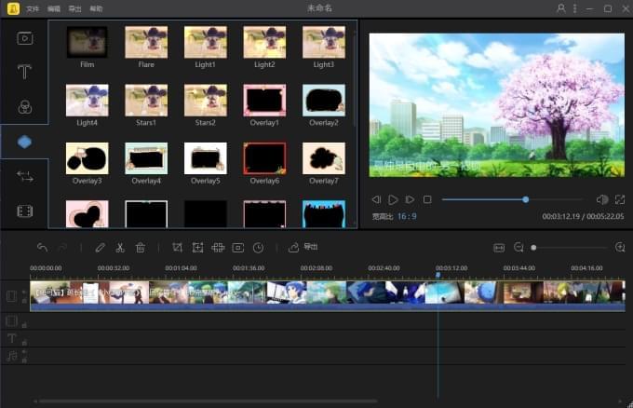
Task: Click the preview playback progress slider
Action: pos(512,199)
